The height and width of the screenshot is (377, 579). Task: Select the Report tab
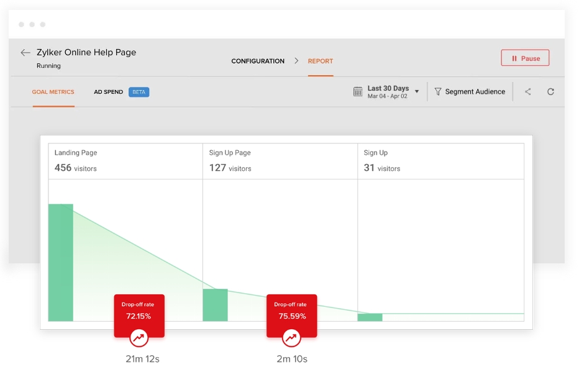point(321,61)
